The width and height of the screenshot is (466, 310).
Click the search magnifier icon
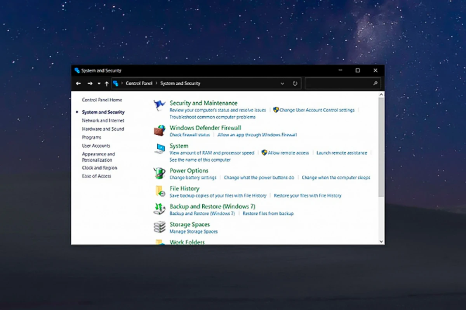[x=376, y=83]
